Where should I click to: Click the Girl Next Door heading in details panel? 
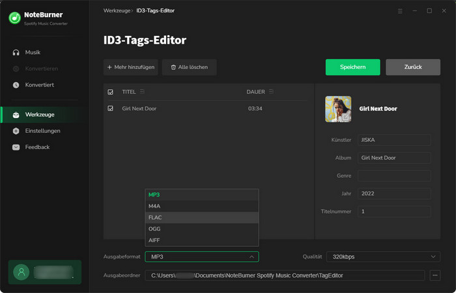tap(378, 109)
